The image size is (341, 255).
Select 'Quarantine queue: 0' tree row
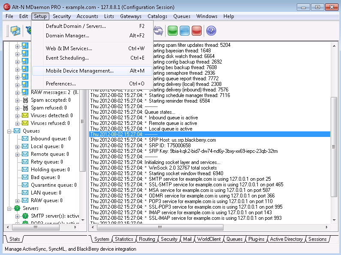click(54, 185)
